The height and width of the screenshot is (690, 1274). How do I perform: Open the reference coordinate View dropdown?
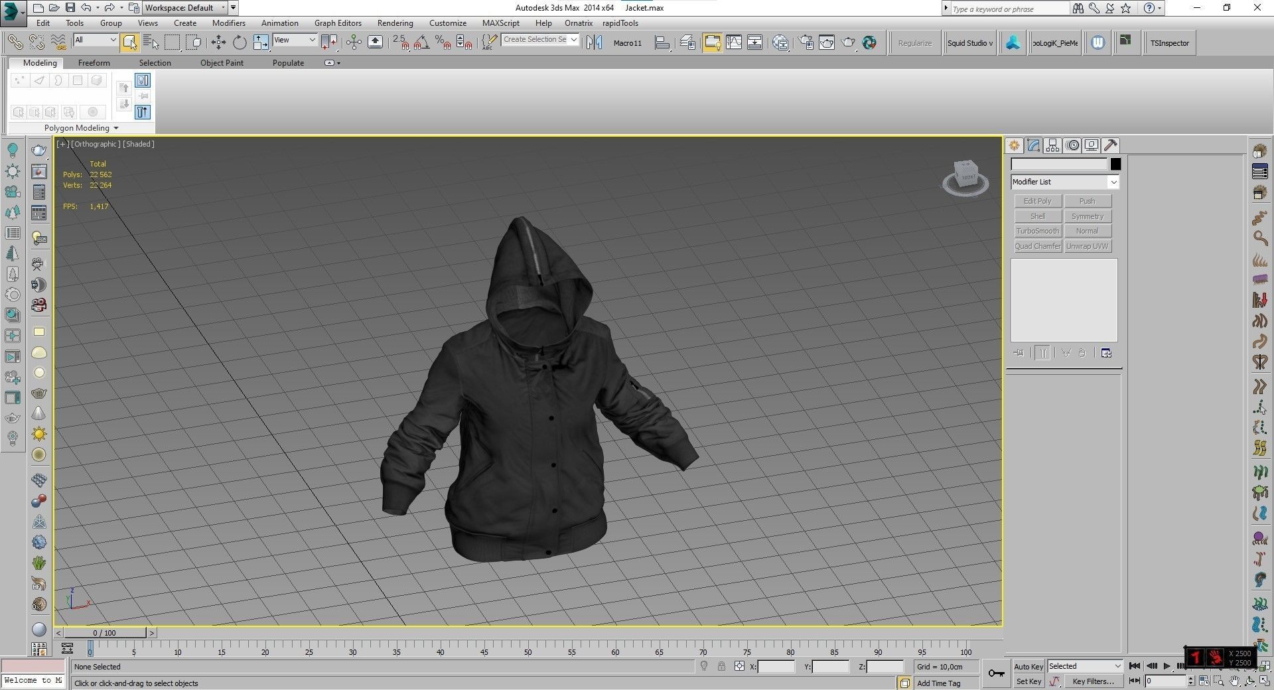(x=295, y=40)
